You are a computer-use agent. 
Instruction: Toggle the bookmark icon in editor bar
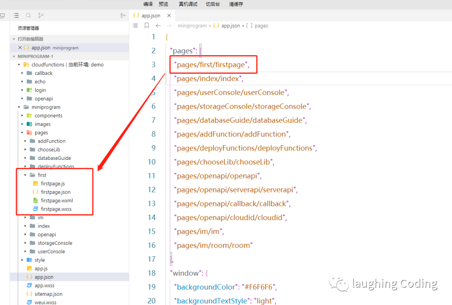(147, 26)
